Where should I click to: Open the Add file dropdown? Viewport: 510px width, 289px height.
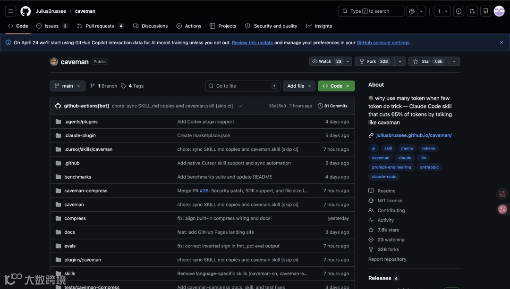(299, 86)
